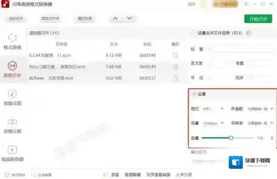
Task: Select the 音频合并 audio merge module
Action: 13,69
